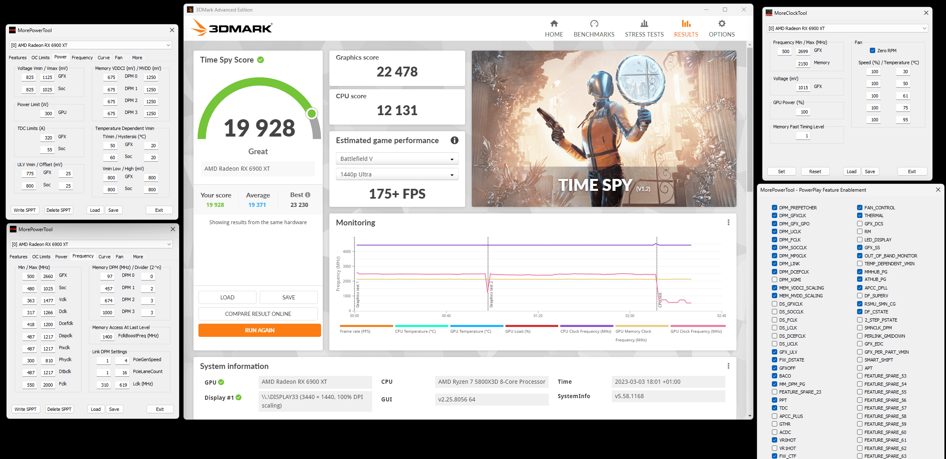
Task: Click the GPU Load (%) legend swatch
Action: (531, 326)
